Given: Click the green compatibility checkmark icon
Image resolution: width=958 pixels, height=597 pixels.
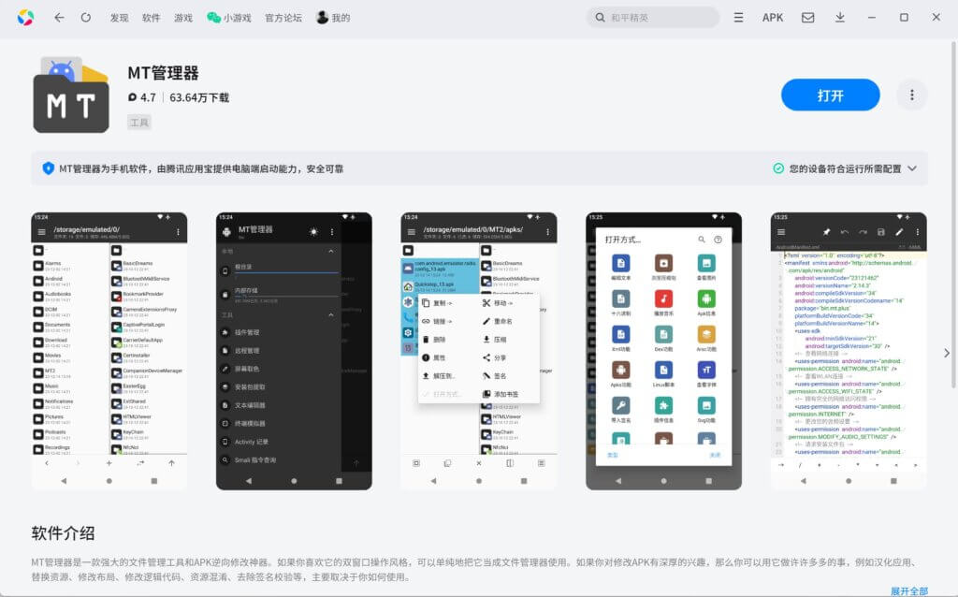Looking at the screenshot, I should (x=778, y=168).
